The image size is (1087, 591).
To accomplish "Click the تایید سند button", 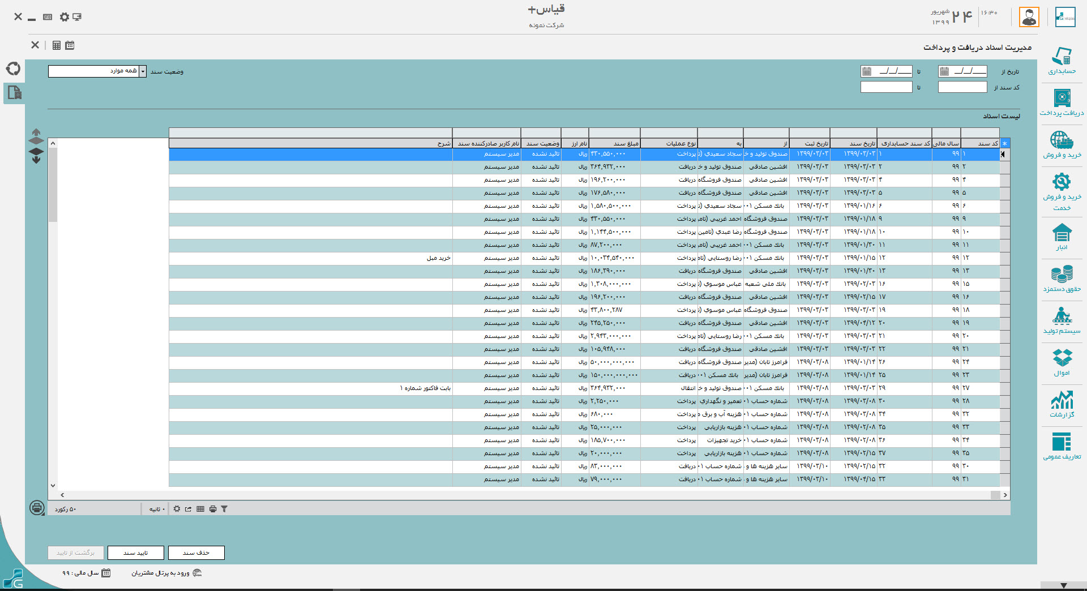I will (136, 553).
